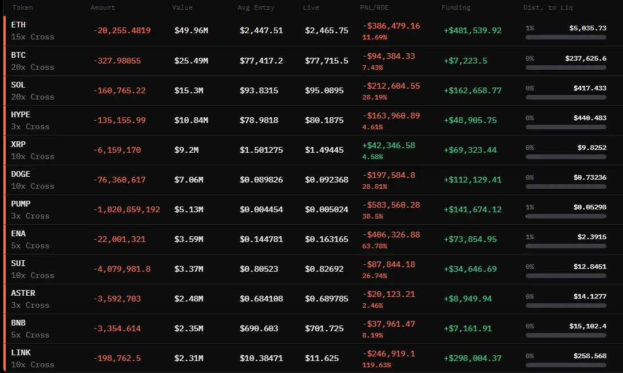This screenshot has height=373, width=623.
Task: Sort by Dist. to Liq header
Action: click(548, 7)
